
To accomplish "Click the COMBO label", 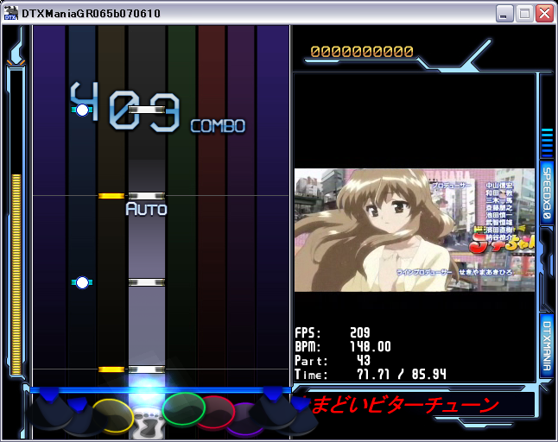I will click(x=218, y=126).
